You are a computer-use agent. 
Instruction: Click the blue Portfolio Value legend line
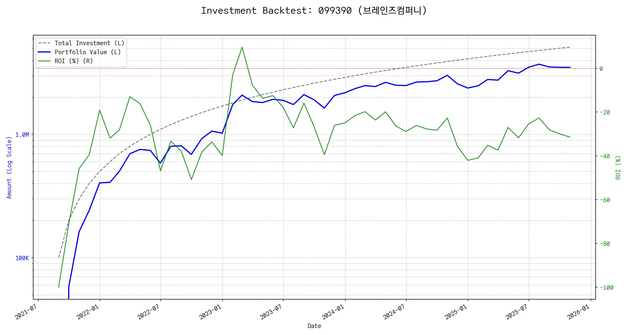click(44, 52)
